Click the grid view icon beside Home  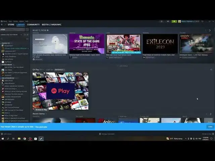pos(27,30)
